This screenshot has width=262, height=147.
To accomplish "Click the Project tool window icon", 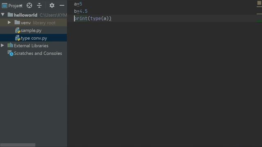I will [x=5, y=6].
